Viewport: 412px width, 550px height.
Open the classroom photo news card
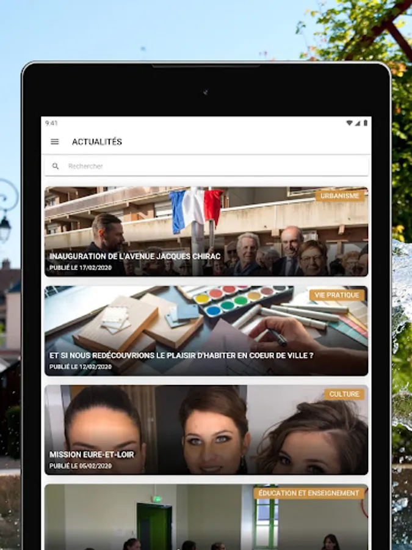pyautogui.click(x=206, y=517)
